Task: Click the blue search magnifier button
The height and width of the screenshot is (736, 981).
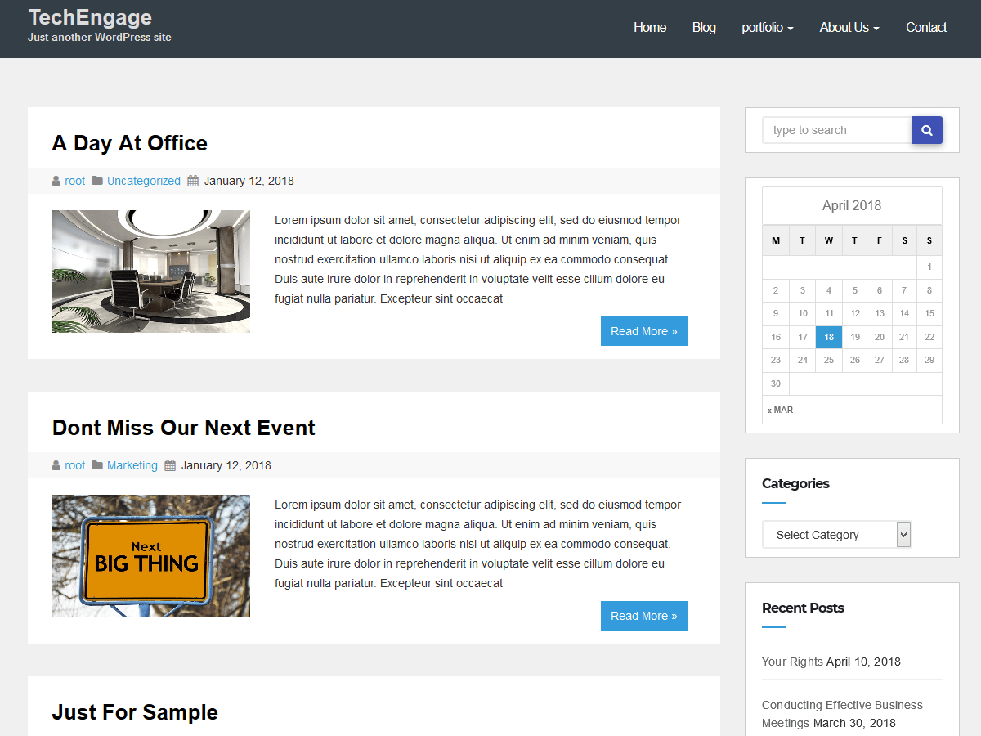Action: (927, 130)
